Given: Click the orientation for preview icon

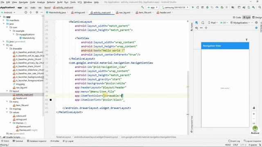Looking at the screenshot, I should pos(203,23).
